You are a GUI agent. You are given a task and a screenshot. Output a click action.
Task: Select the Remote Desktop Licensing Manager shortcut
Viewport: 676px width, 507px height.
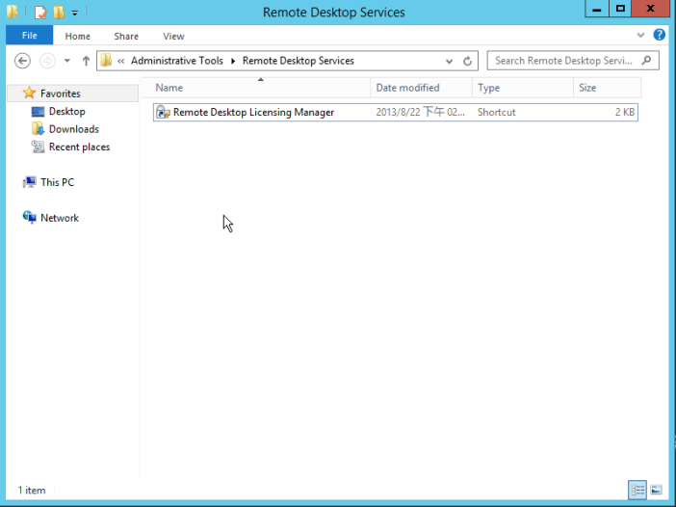pos(252,113)
